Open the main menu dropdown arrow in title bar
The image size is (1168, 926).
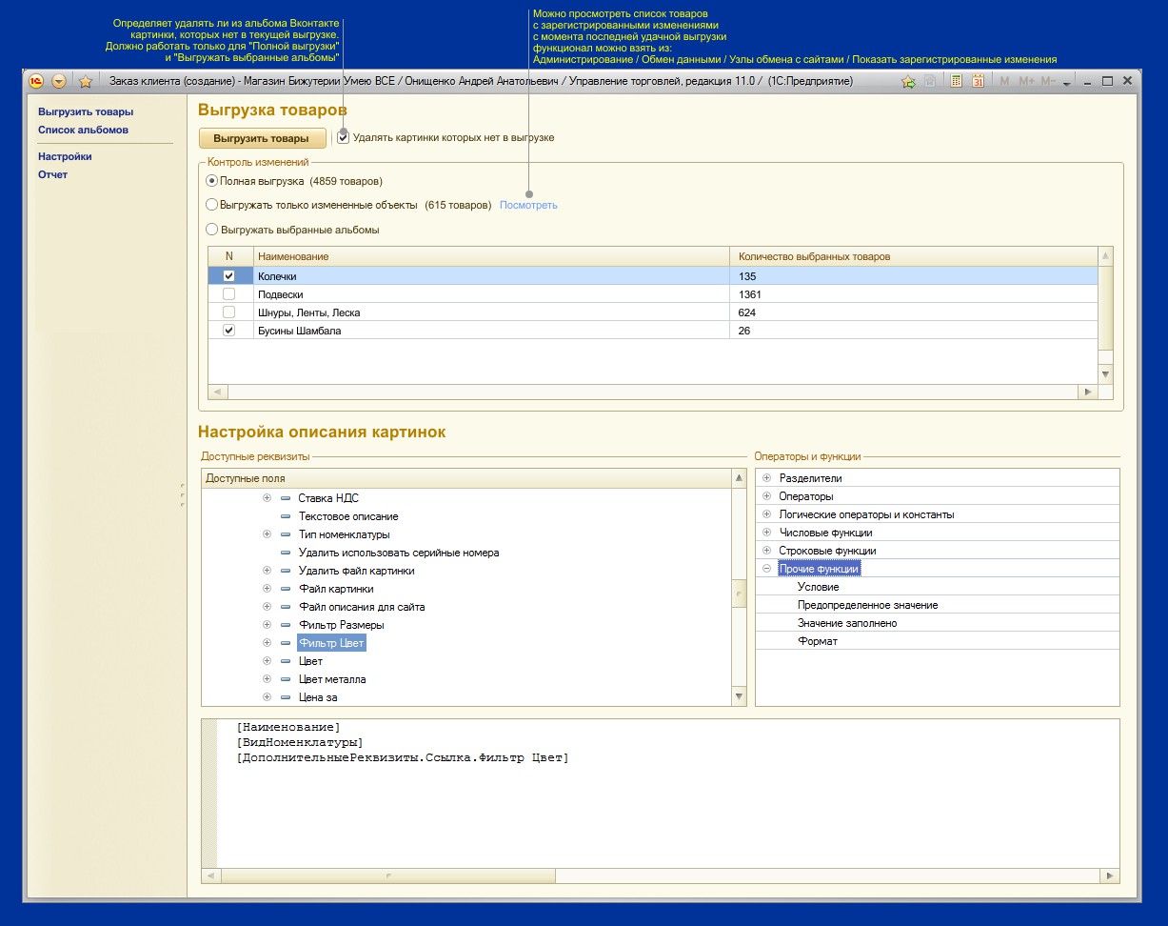tap(59, 81)
